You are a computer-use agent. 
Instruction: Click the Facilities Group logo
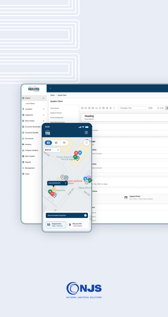34,89
